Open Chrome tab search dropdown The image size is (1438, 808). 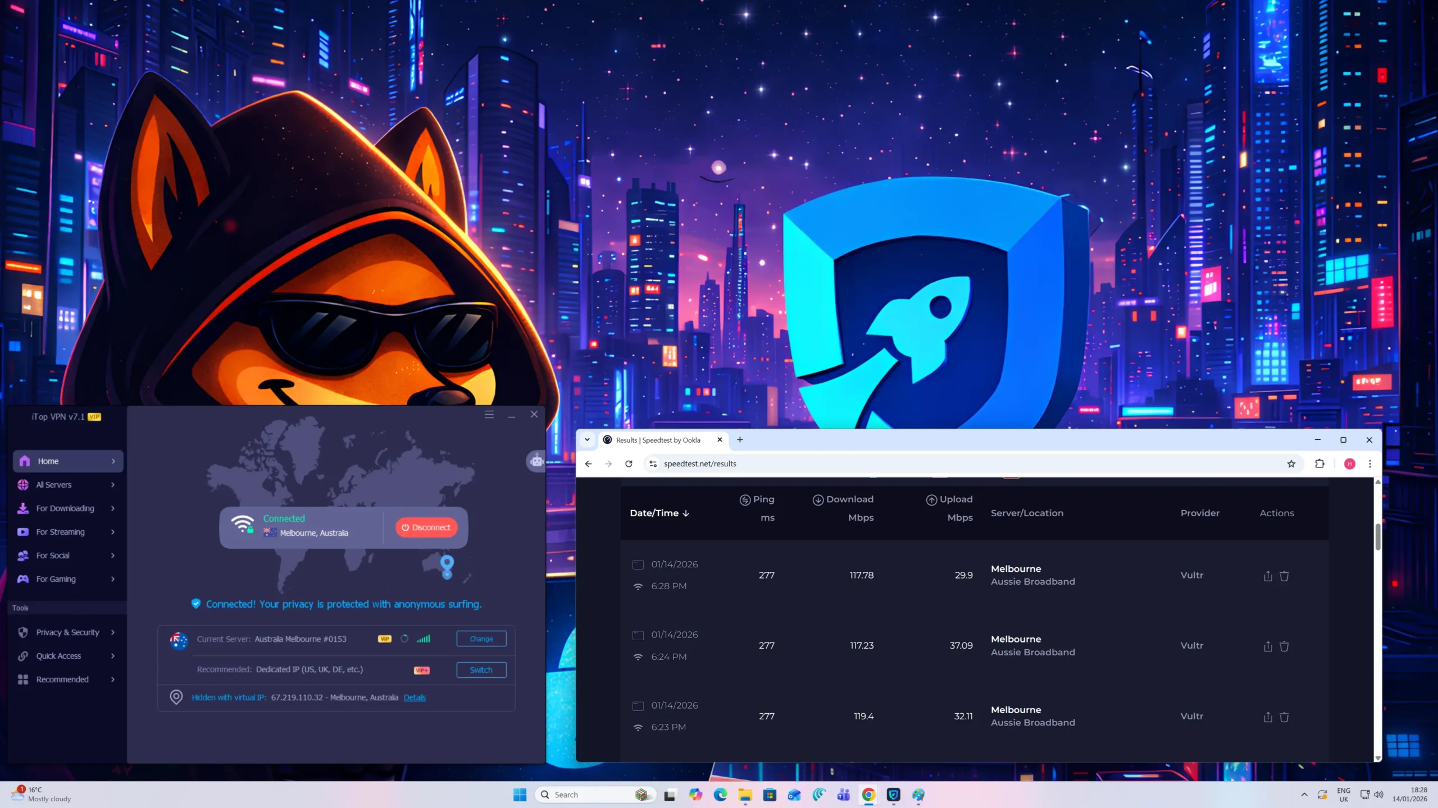tap(587, 440)
